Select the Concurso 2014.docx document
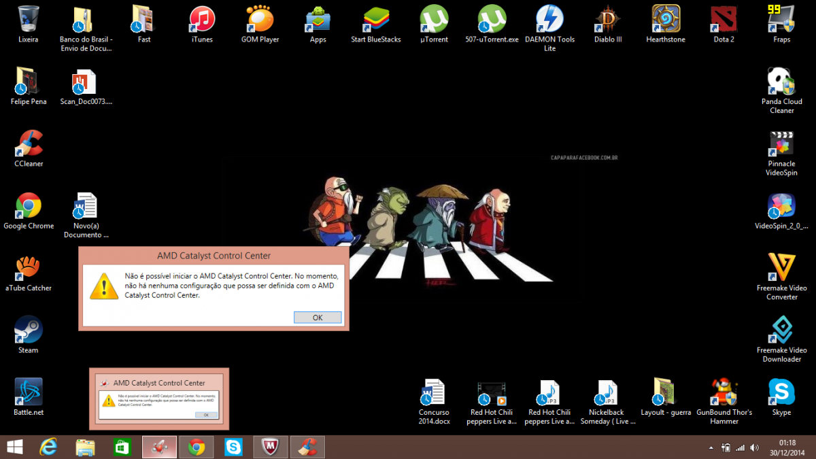Viewport: 816px width, 459px height. pyautogui.click(x=434, y=401)
